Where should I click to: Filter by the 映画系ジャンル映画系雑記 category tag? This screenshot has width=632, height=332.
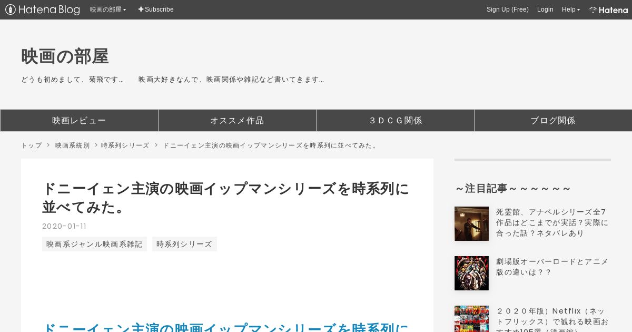[x=94, y=244]
